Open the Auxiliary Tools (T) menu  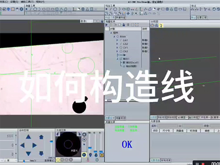[x=27, y=2]
